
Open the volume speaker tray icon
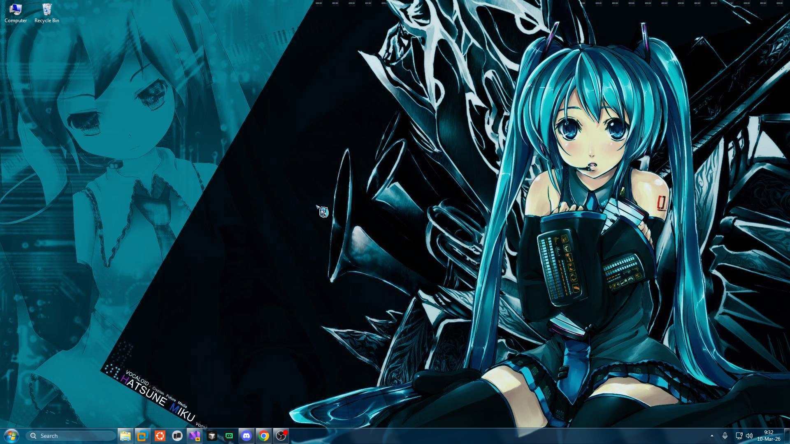click(749, 436)
